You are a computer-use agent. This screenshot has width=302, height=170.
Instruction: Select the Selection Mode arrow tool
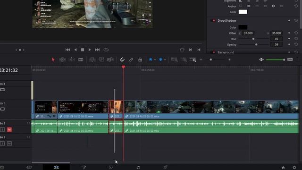coord(53,59)
